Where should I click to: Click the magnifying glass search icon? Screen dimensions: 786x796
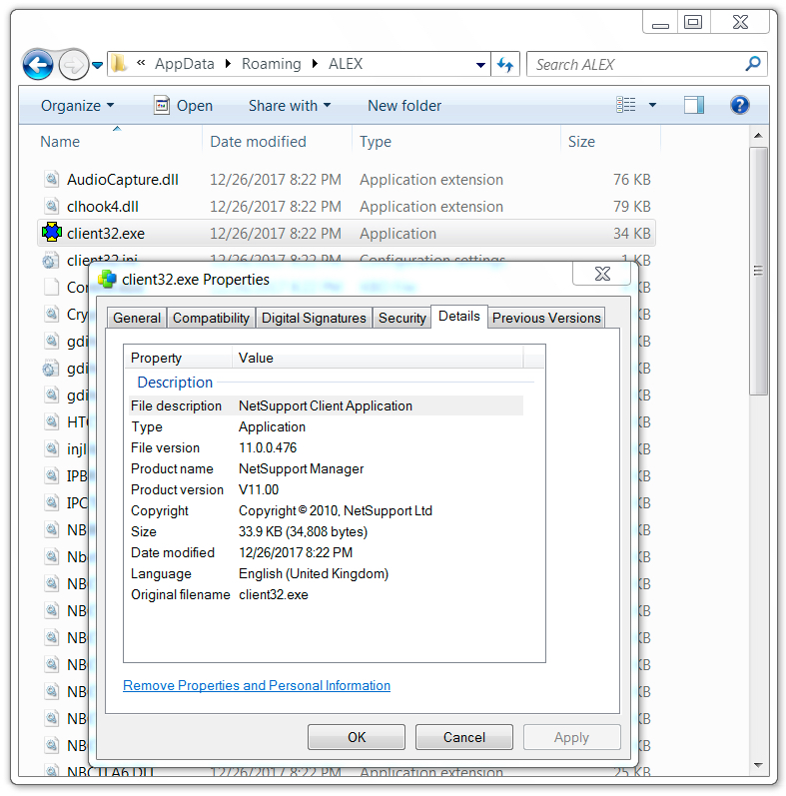753,64
